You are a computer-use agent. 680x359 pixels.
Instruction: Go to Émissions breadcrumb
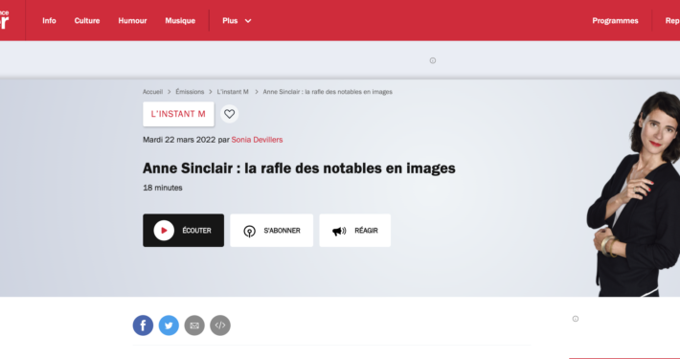pyautogui.click(x=190, y=92)
